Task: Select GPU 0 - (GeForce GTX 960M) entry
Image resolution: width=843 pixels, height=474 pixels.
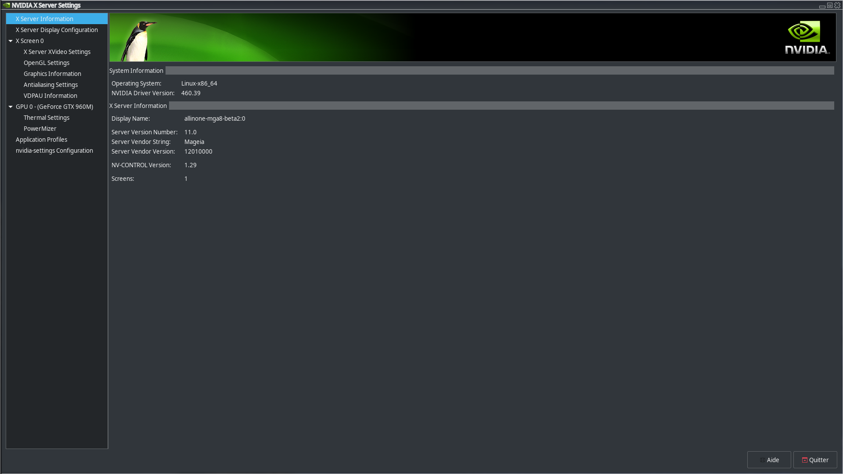Action: point(54,107)
